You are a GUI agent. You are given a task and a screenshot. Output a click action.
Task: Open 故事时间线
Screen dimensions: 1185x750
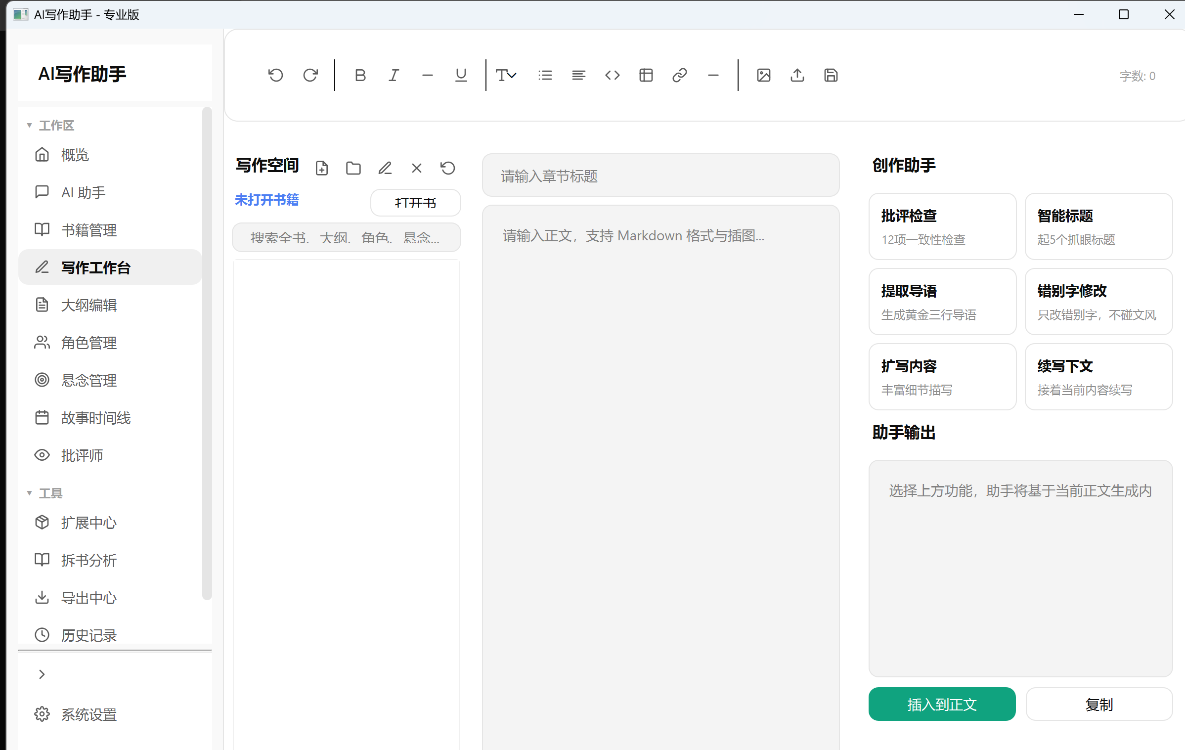click(x=110, y=418)
